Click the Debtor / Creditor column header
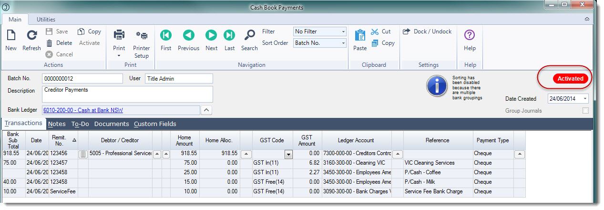 (x=120, y=140)
